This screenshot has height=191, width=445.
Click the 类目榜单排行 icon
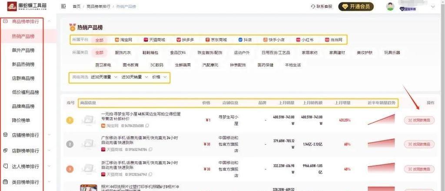[x=5, y=181]
